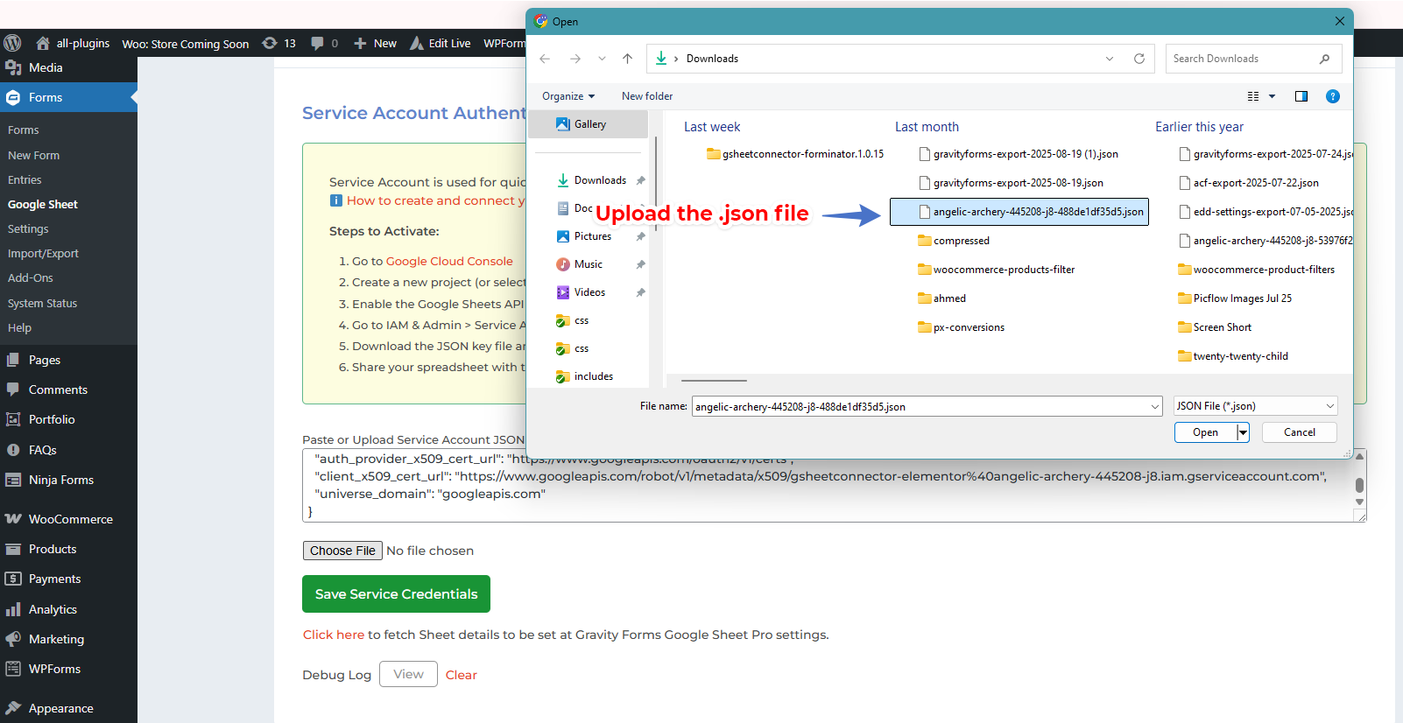
Task: Open the compressed folder
Action: tap(954, 241)
